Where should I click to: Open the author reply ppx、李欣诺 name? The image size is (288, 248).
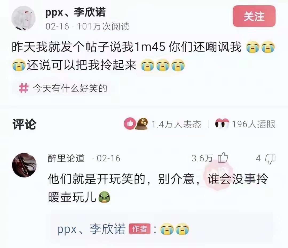pos(91,229)
